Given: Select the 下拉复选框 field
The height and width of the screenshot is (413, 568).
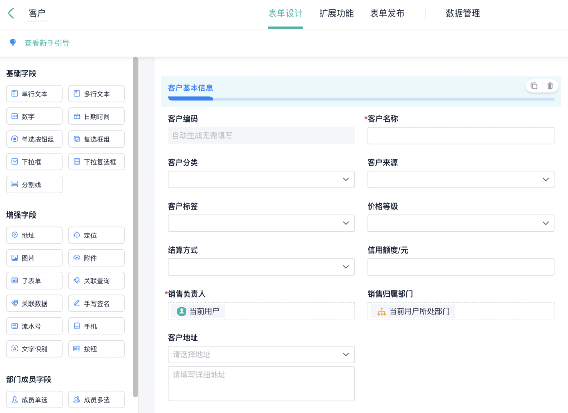Looking at the screenshot, I should [x=97, y=162].
